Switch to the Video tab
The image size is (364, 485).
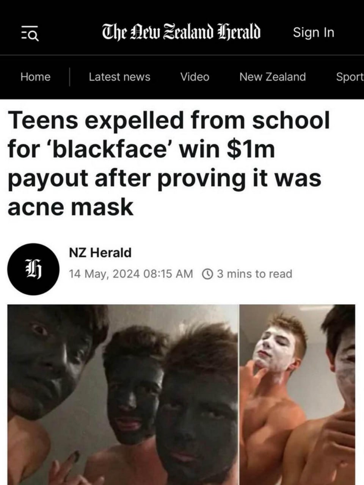195,77
